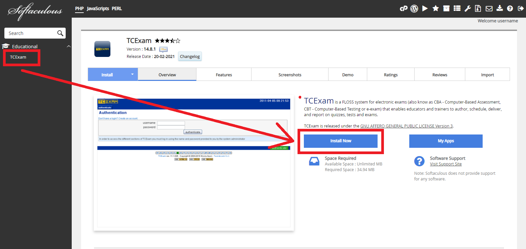Collapse the Educational category chevron

(69, 46)
